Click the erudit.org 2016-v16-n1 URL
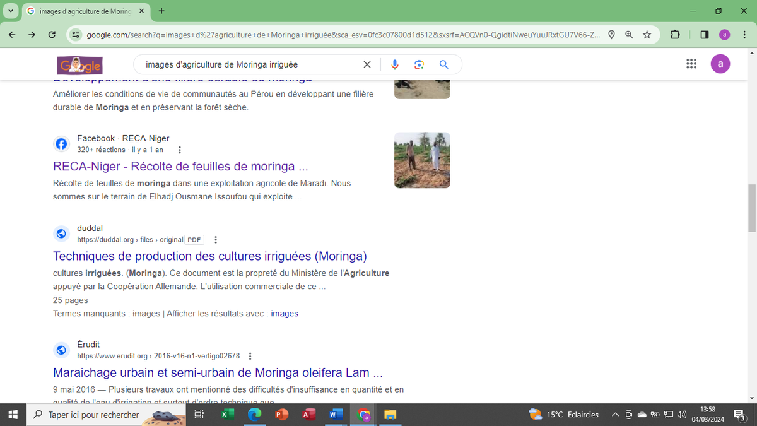The image size is (757, 426). [158, 356]
